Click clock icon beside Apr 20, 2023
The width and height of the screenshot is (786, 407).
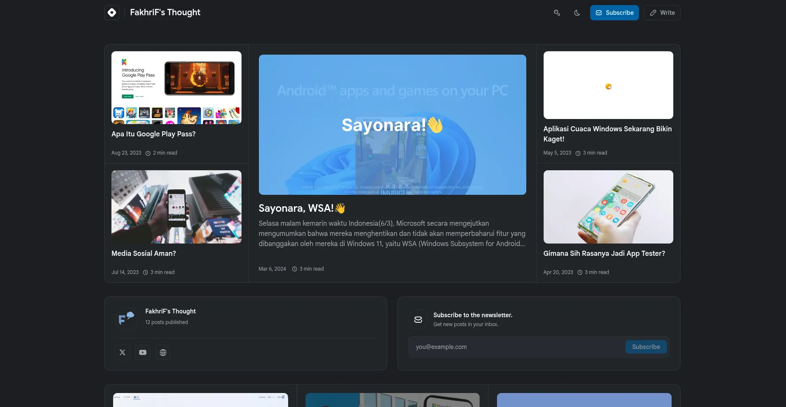pyautogui.click(x=580, y=272)
